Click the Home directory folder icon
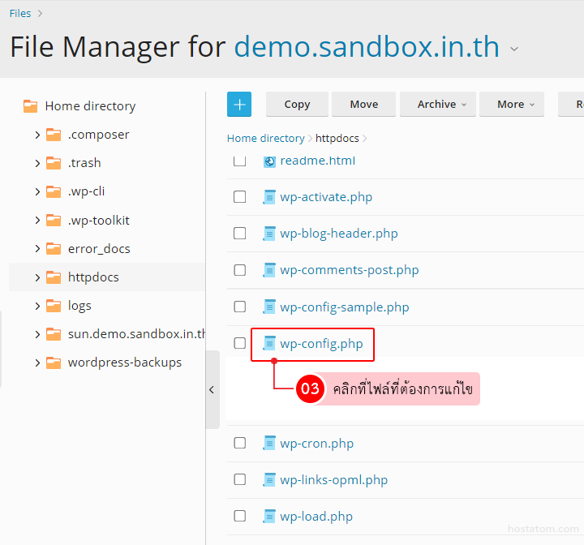This screenshot has height=545, width=584. [31, 106]
